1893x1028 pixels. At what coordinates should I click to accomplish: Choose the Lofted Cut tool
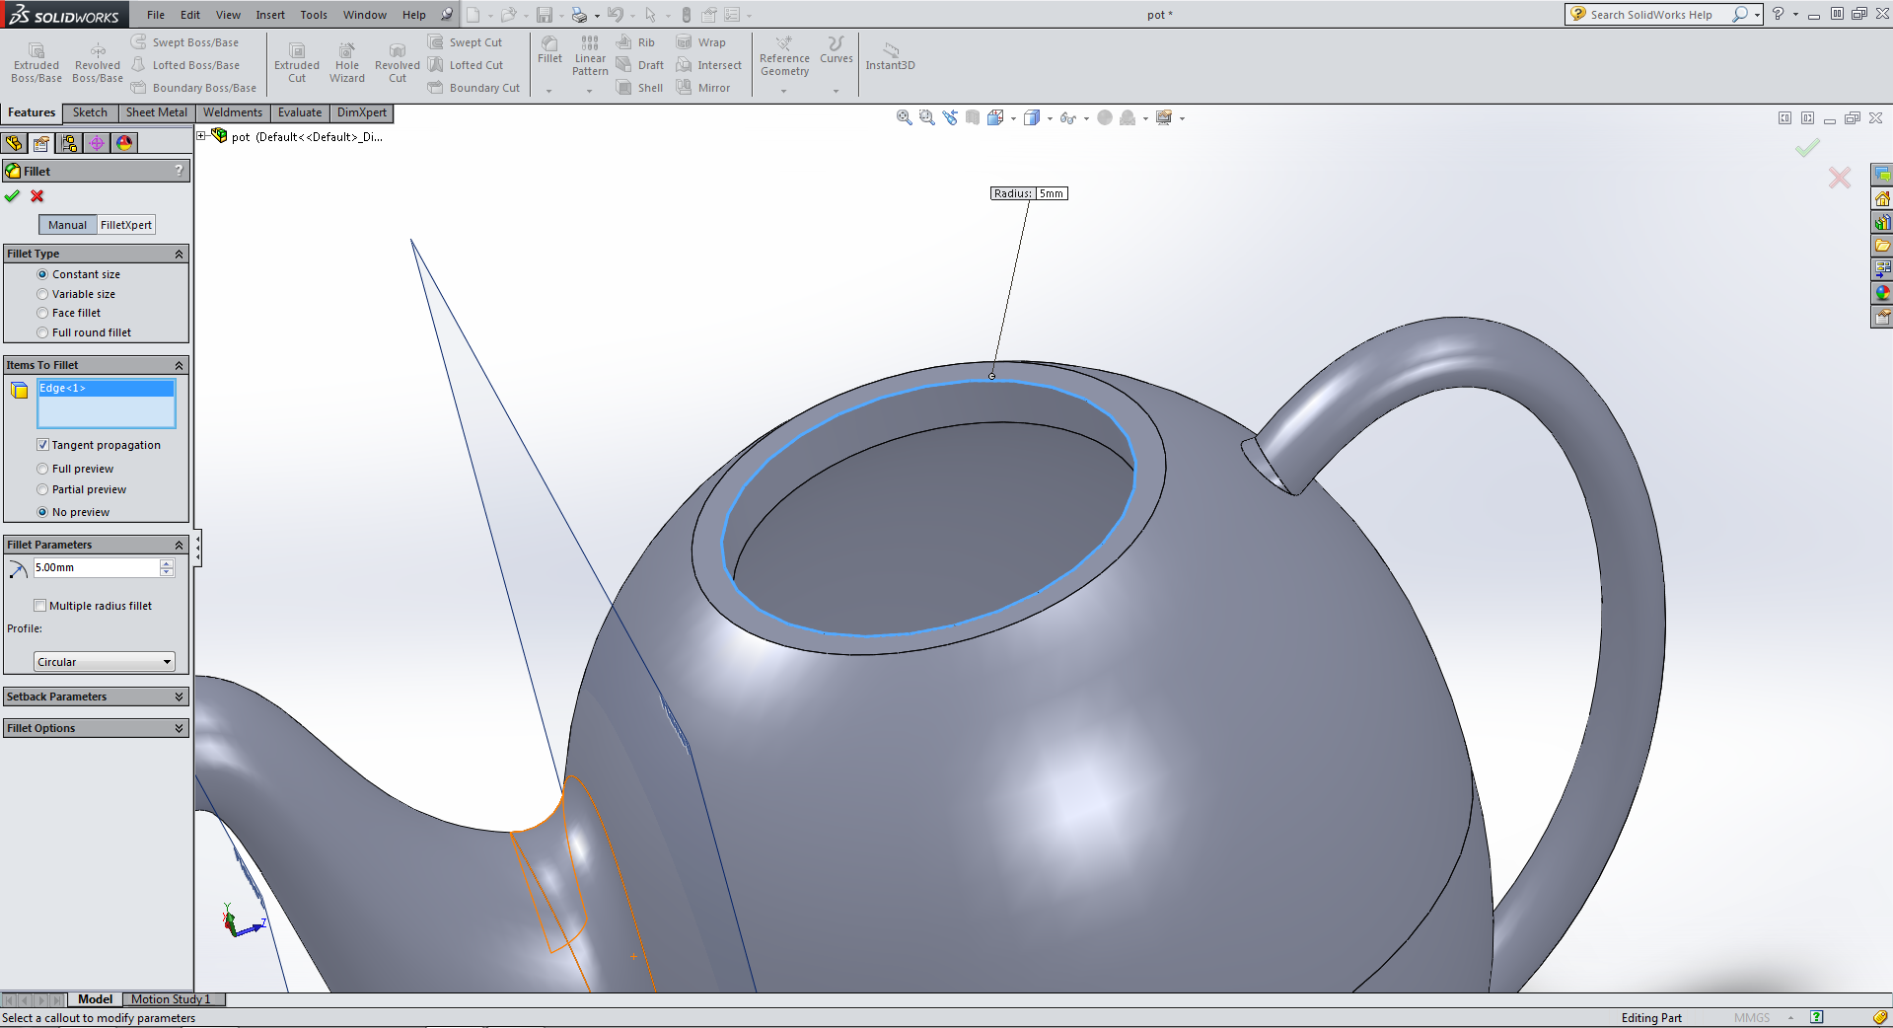pos(466,65)
